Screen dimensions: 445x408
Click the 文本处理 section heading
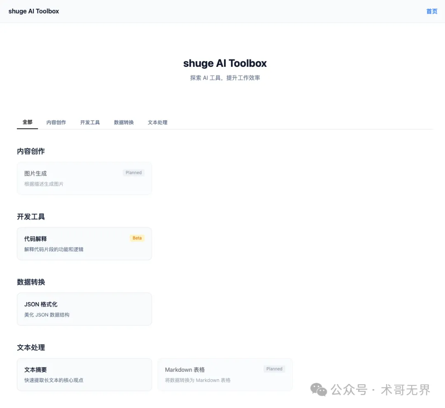[x=31, y=347]
